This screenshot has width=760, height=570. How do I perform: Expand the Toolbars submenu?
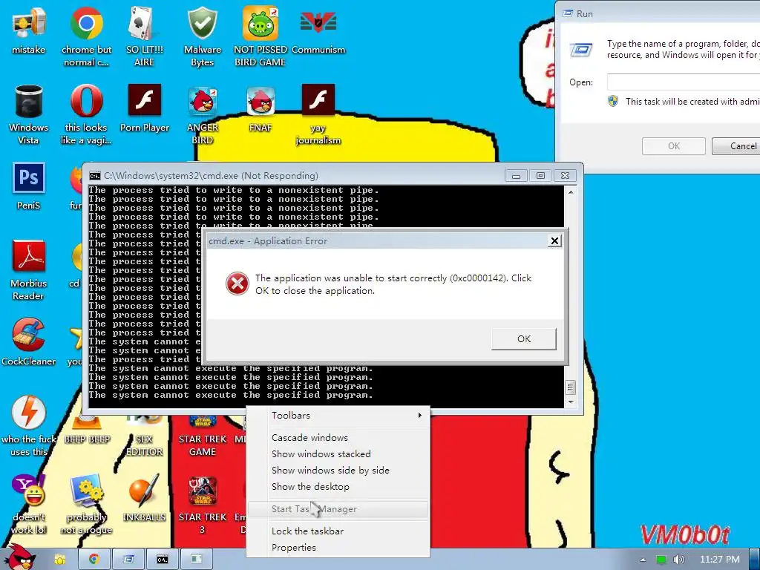click(x=338, y=416)
